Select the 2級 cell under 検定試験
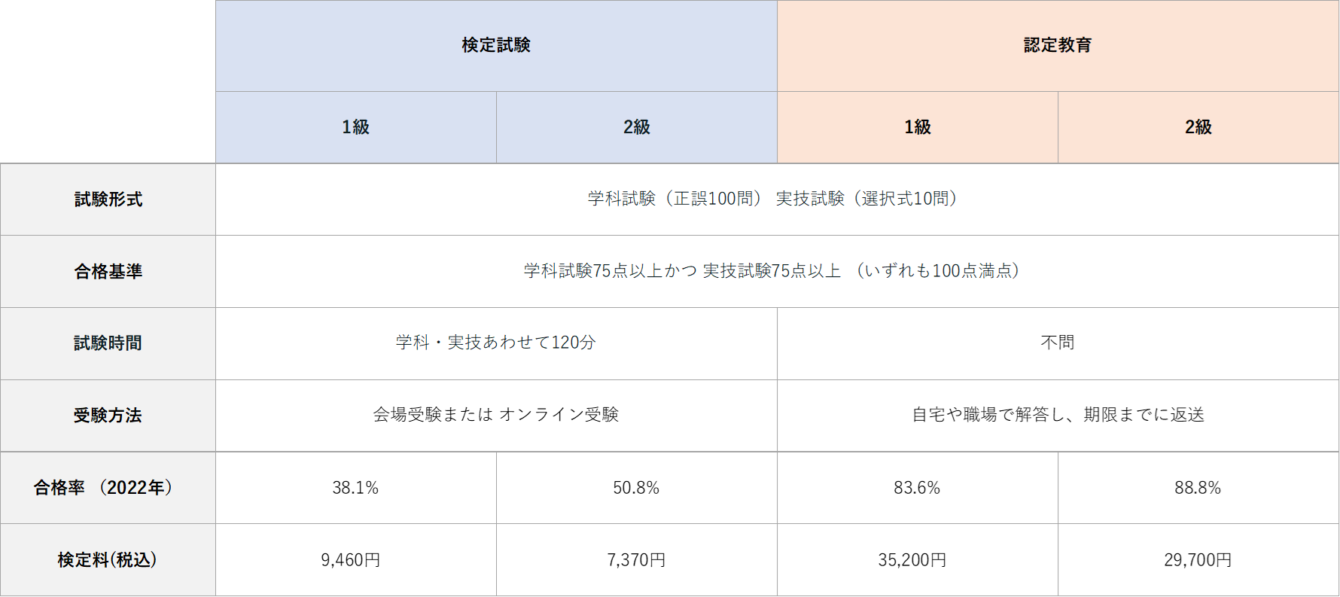 coord(637,127)
